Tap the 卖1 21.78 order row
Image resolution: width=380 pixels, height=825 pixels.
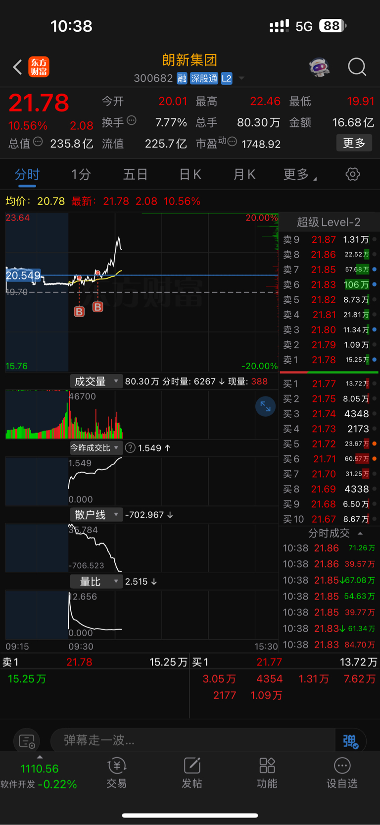click(329, 360)
